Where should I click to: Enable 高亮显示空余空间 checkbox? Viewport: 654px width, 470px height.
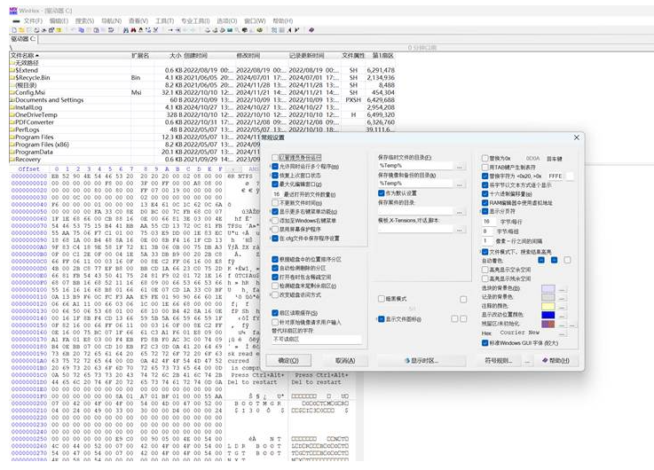coord(485,270)
